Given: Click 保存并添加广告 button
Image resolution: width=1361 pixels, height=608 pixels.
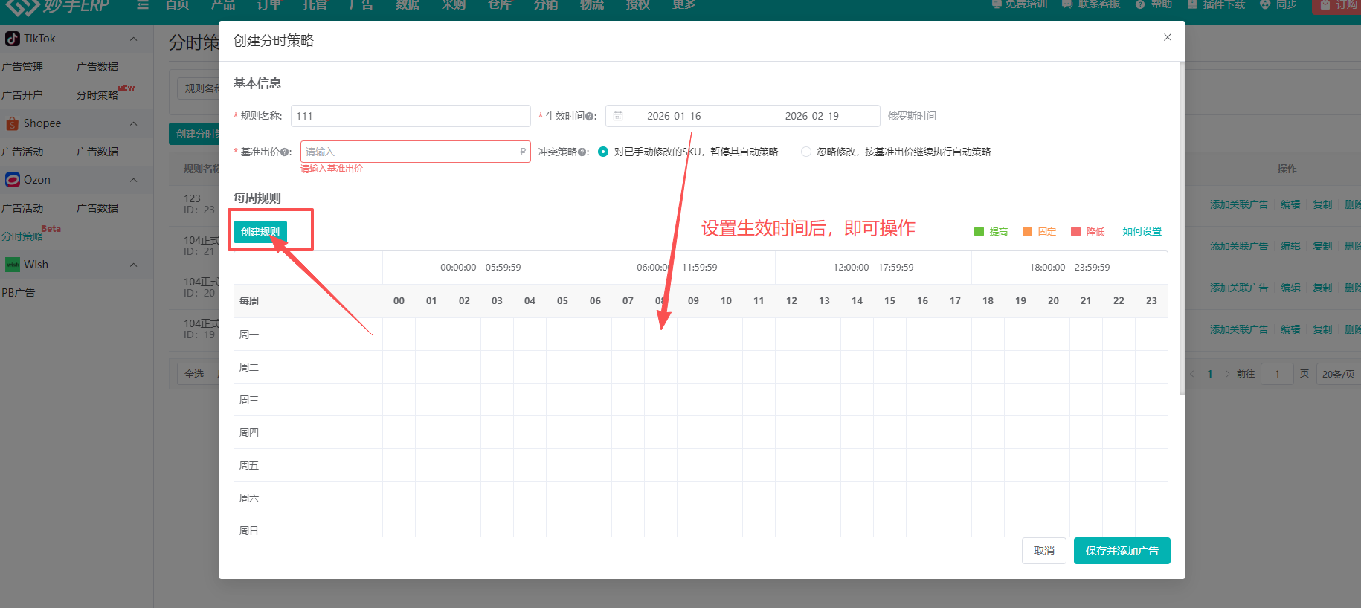Looking at the screenshot, I should [x=1122, y=551].
